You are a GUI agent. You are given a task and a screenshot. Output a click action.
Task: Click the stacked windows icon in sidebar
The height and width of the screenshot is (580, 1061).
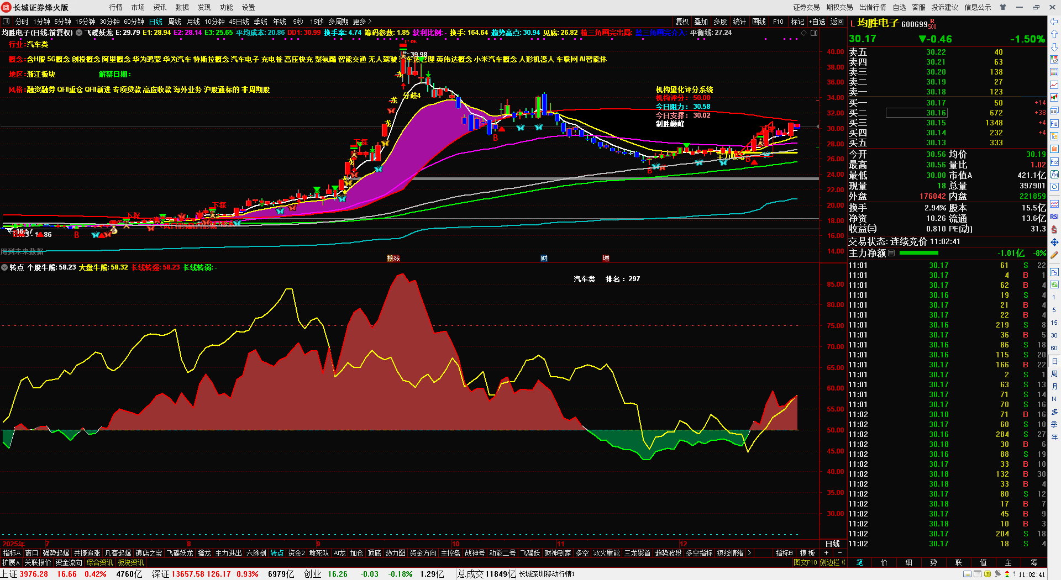[1054, 110]
